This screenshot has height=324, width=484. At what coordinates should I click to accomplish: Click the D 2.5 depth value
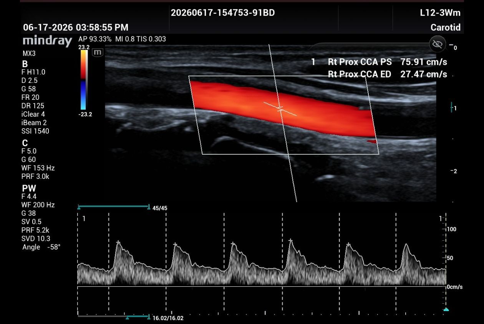coord(30,81)
